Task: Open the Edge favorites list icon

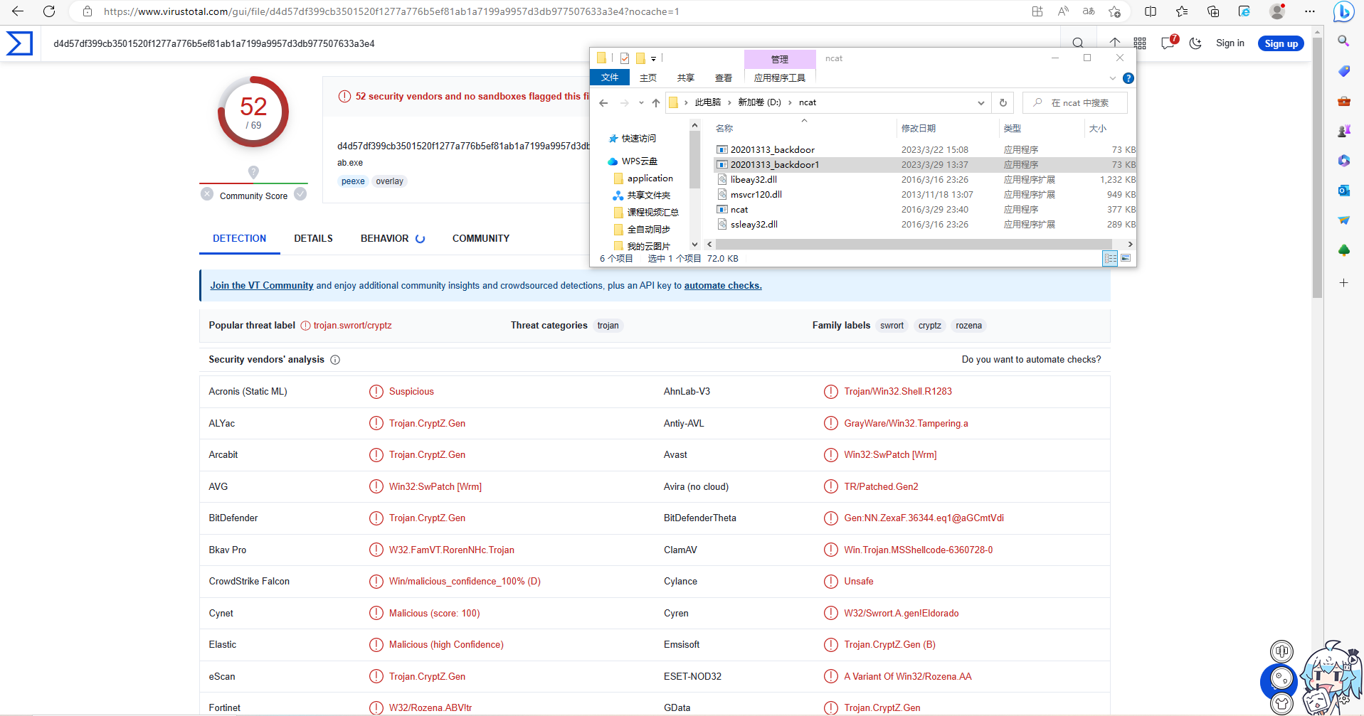Action: (1182, 11)
